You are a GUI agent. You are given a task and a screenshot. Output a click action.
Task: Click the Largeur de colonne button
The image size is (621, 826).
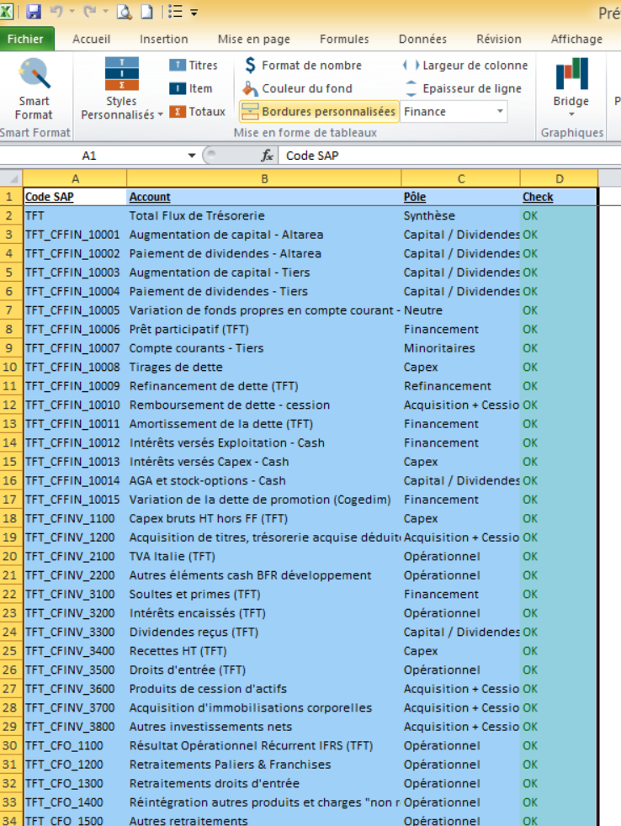465,66
